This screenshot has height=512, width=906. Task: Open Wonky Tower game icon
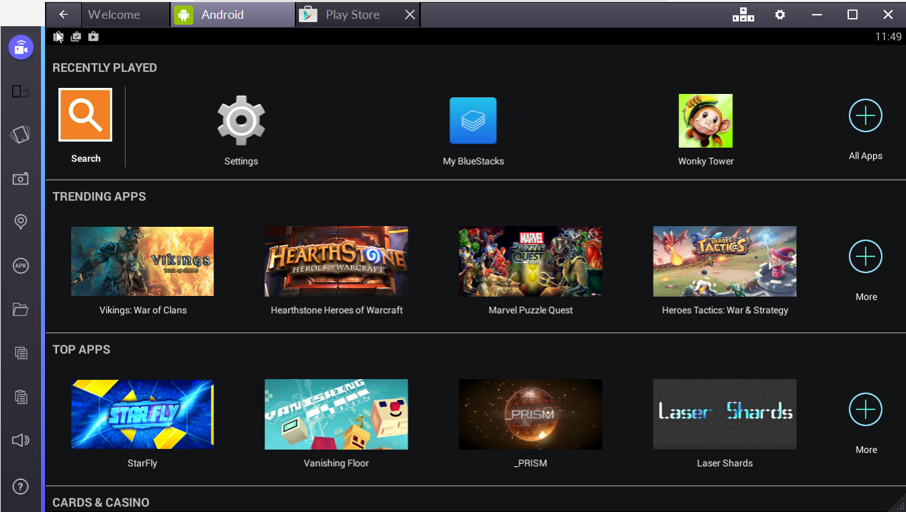(x=705, y=121)
